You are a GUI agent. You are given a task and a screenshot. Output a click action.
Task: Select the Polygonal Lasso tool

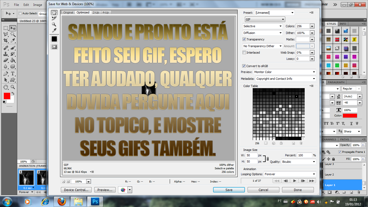(6, 34)
